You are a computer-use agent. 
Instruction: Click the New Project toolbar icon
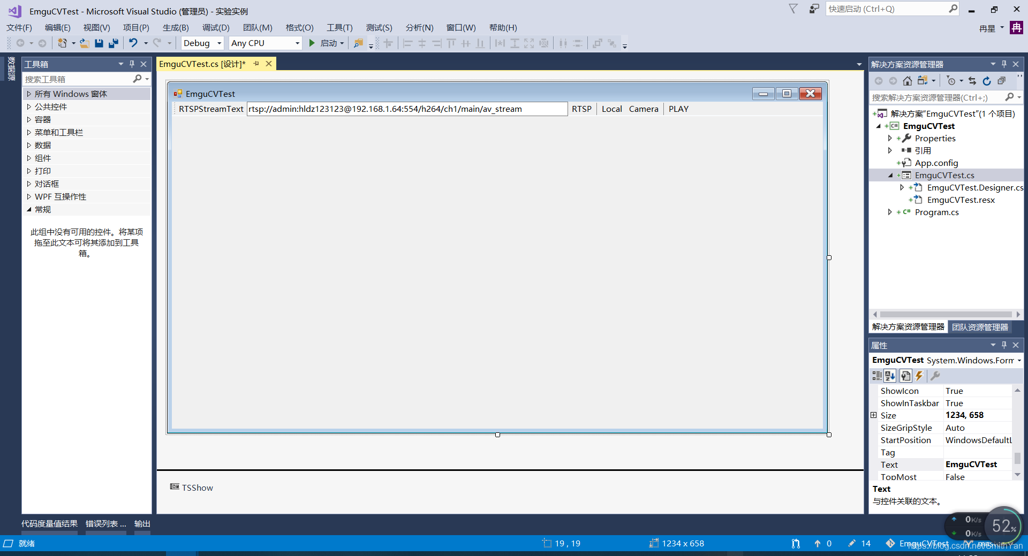63,43
